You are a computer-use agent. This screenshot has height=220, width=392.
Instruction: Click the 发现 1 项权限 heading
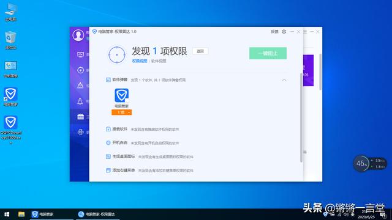click(159, 51)
